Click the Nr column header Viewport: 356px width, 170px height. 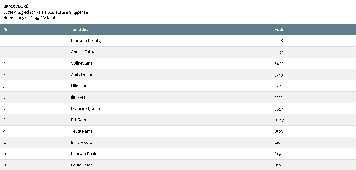coord(34,29)
